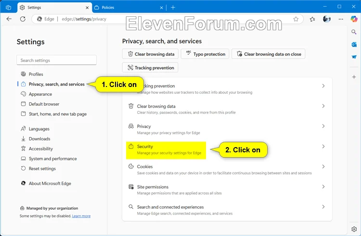
Task: Expand the Clear browsing data row chevron
Action: click(x=323, y=106)
